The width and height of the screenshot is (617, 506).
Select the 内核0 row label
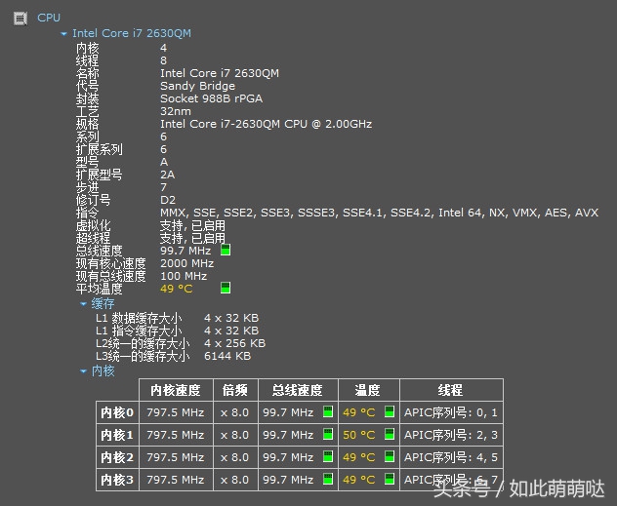point(117,412)
